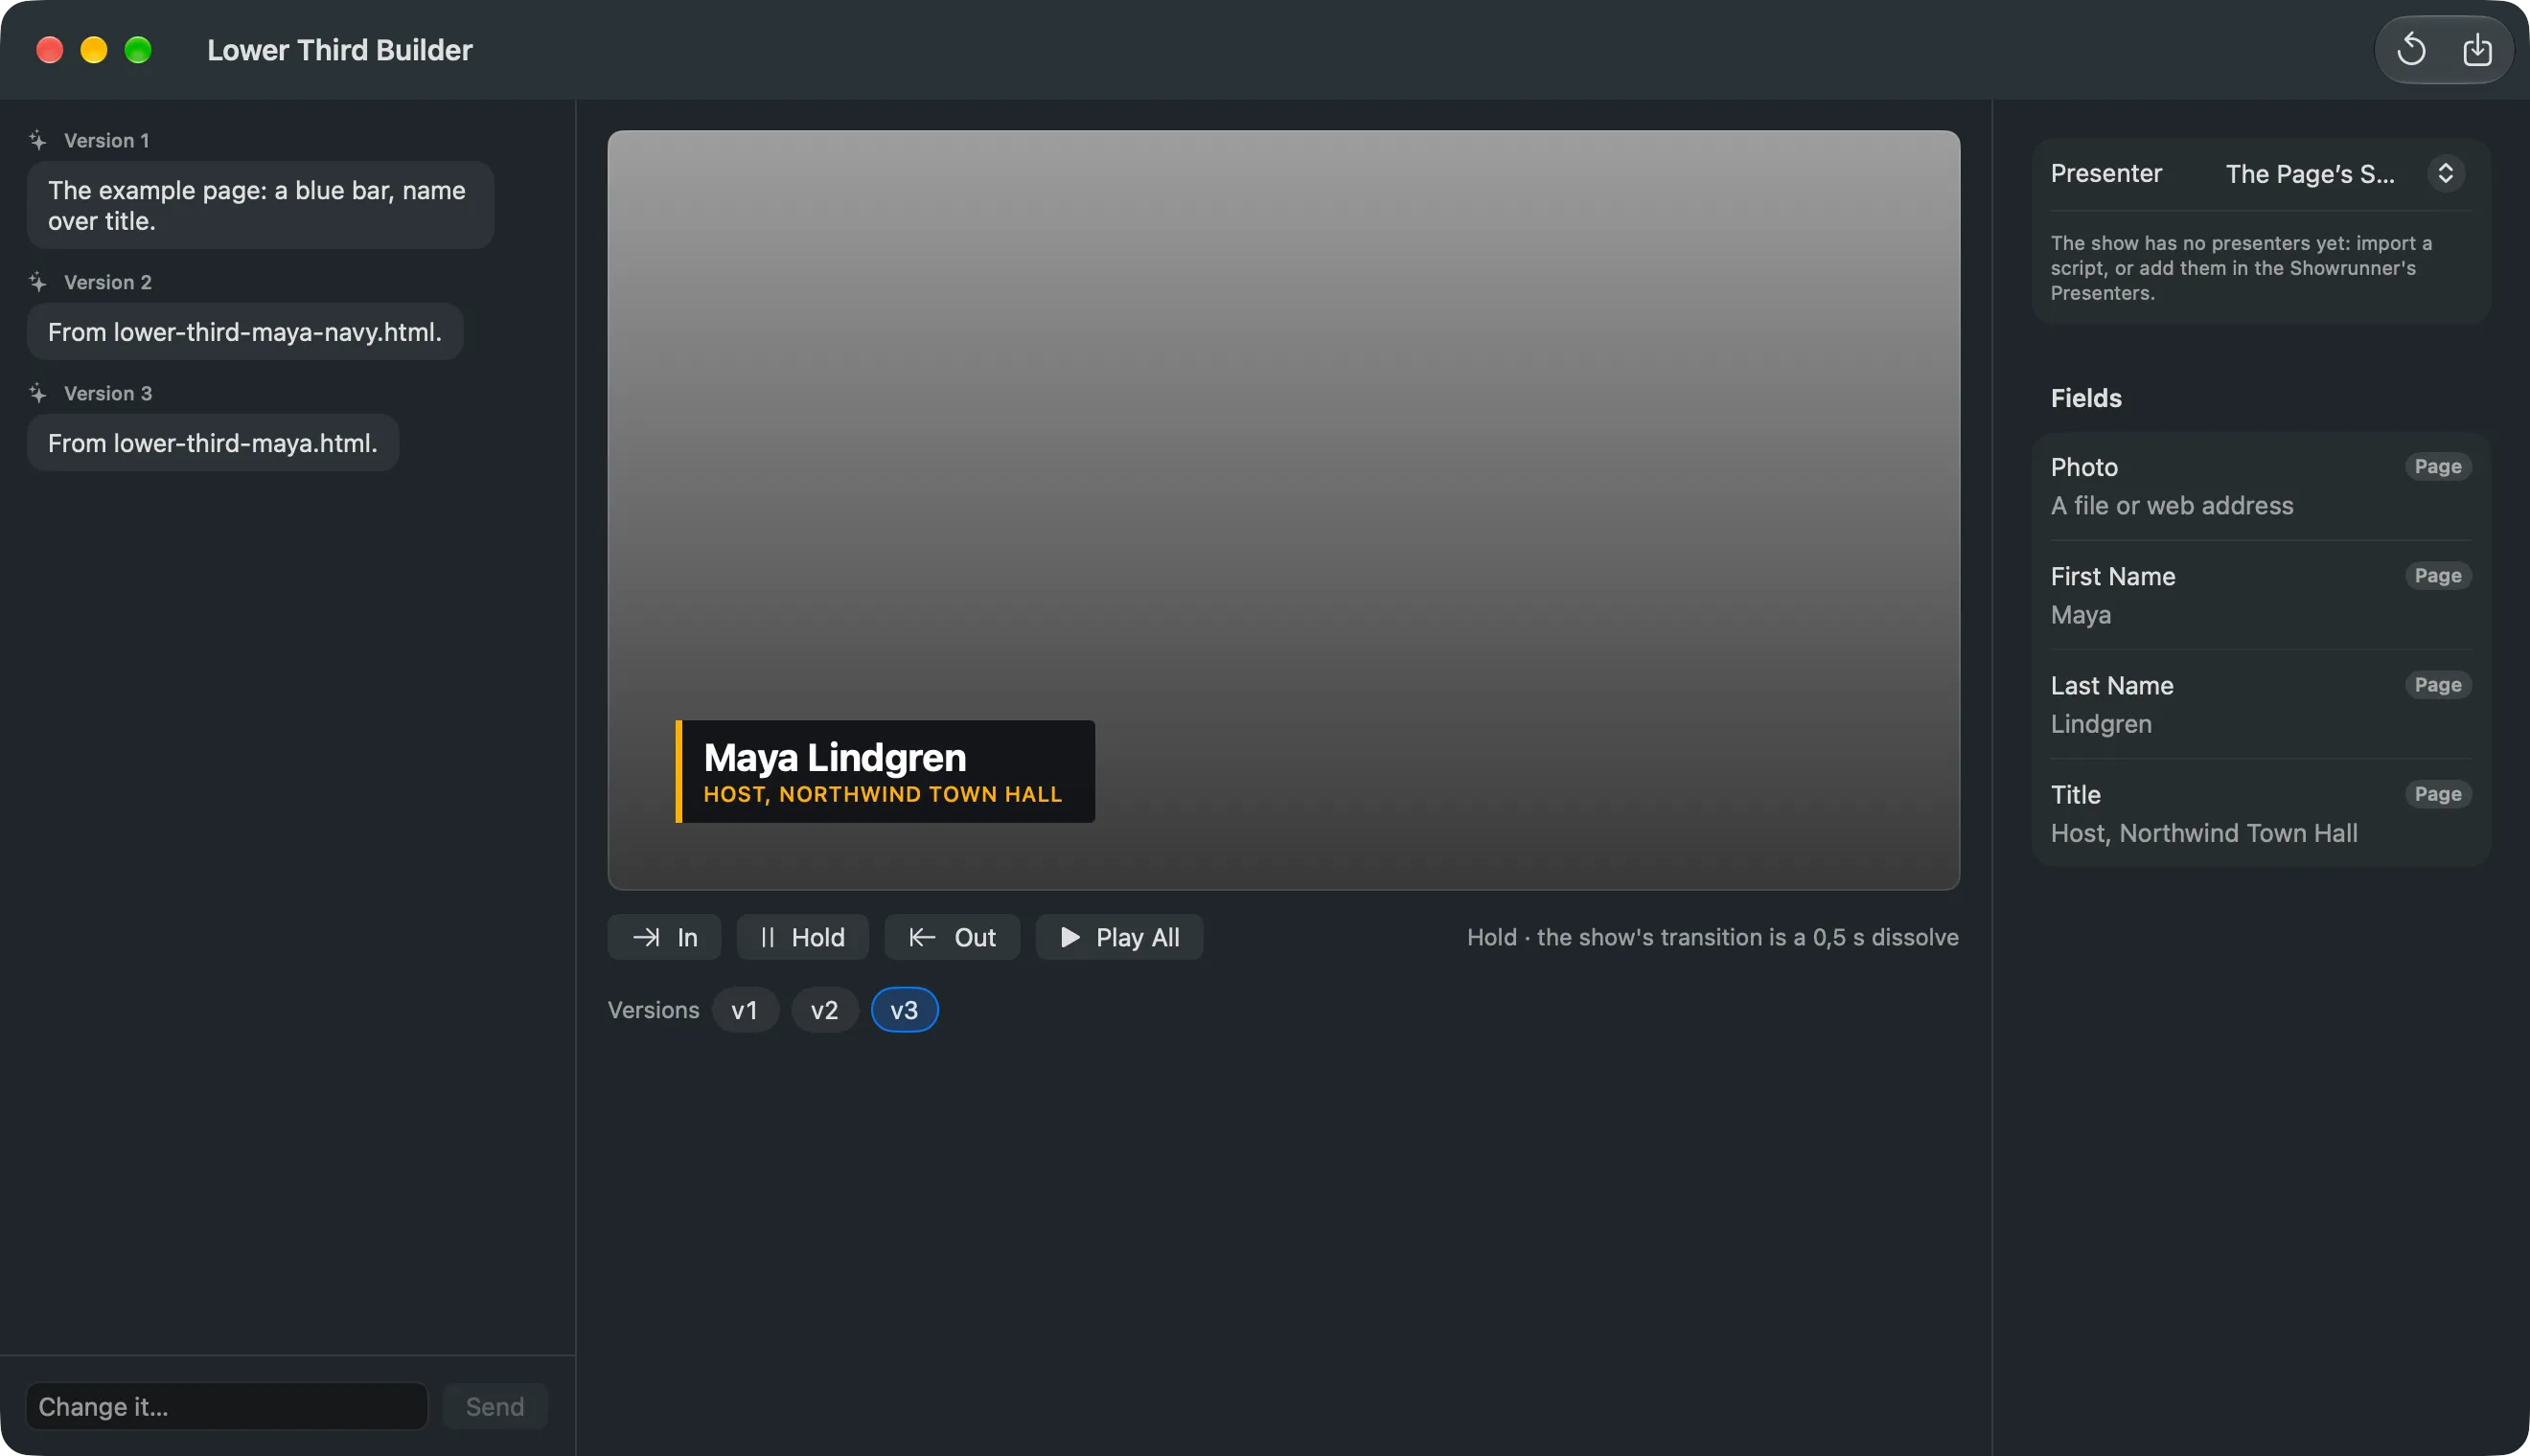Select the v3 version pill

tap(905, 1010)
